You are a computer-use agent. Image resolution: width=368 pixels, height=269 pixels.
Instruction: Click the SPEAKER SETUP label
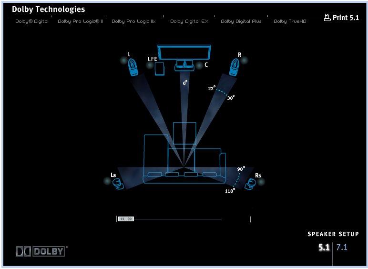coord(333,234)
